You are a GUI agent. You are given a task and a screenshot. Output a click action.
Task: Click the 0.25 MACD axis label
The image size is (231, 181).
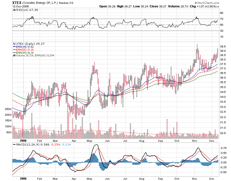(224, 158)
